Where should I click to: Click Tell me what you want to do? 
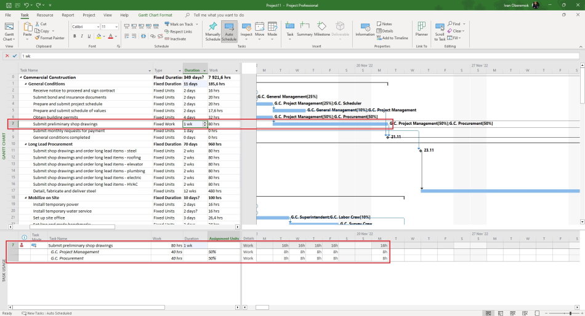219,15
